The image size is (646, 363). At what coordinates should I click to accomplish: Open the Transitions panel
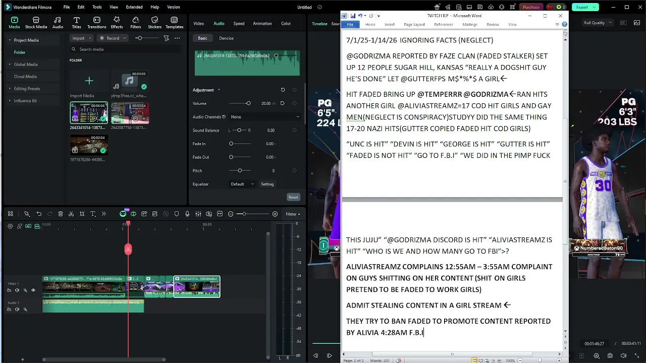[x=96, y=23]
